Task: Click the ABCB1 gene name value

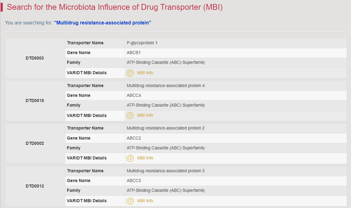Action: pos(134,53)
